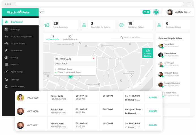The image size is (196, 135).
Task: Click bicycle ID BI-101402 cell
Action: [108, 96]
